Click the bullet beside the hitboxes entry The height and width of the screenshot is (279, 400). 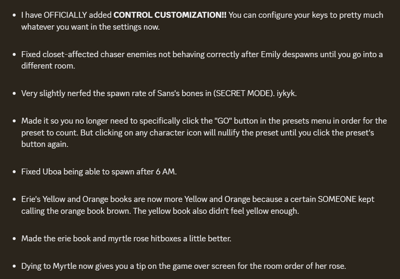pos(14,239)
